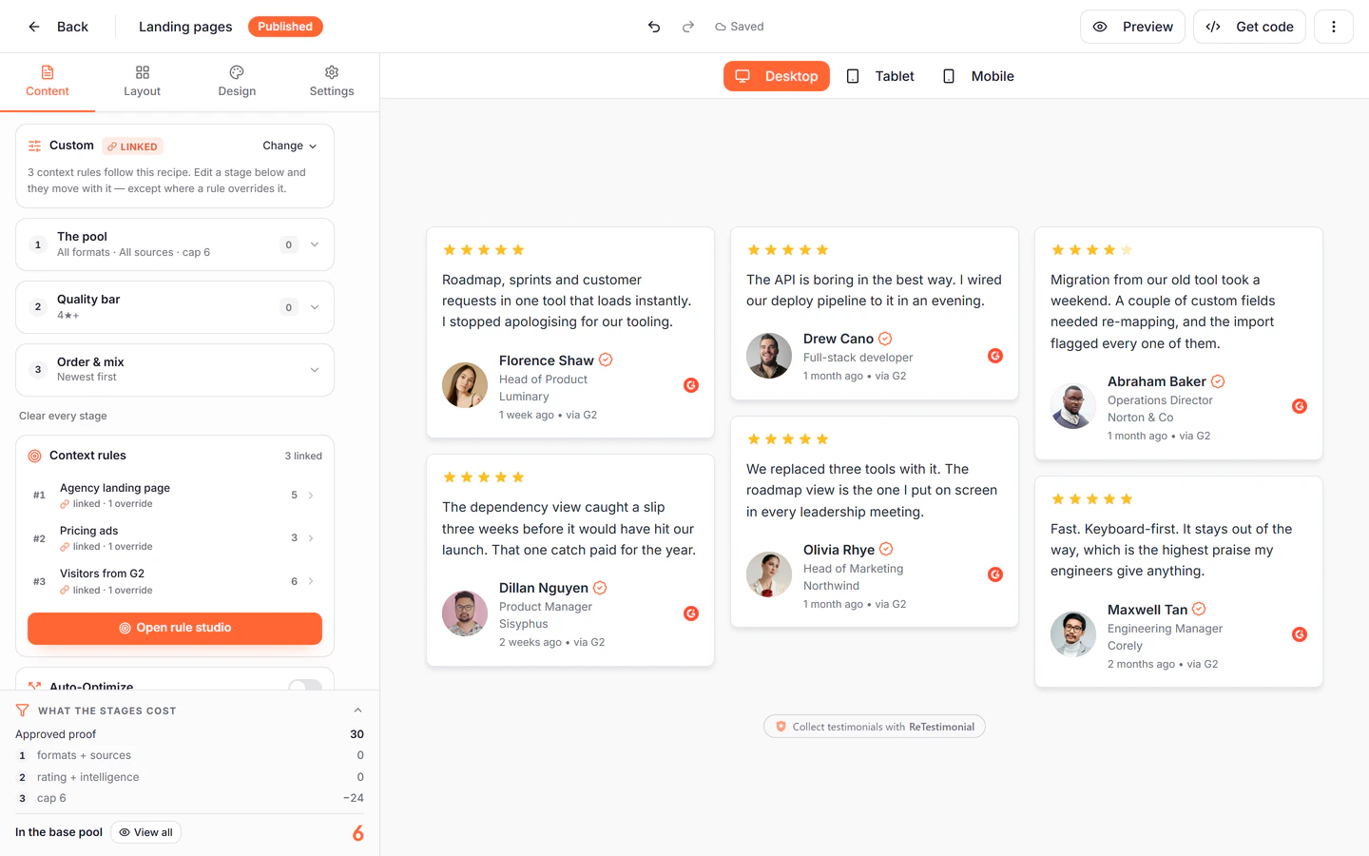1369x856 pixels.
Task: Click the G2 badge on Florence Shaw's card
Action: [x=691, y=385]
